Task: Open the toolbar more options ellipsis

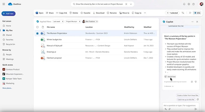Action: point(145,13)
